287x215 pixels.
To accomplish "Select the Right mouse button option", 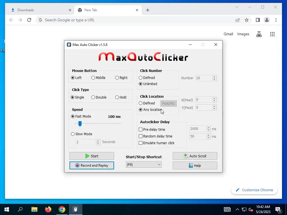I will (121, 78).
